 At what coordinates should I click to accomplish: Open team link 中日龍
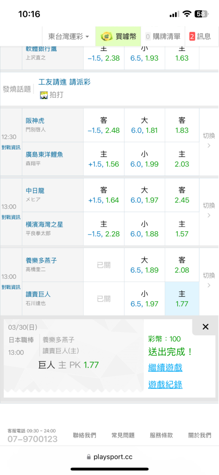tap(35, 190)
